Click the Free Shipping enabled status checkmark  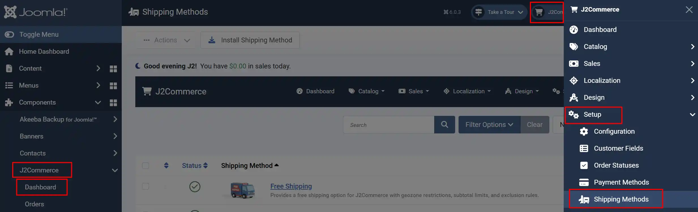pos(195,187)
